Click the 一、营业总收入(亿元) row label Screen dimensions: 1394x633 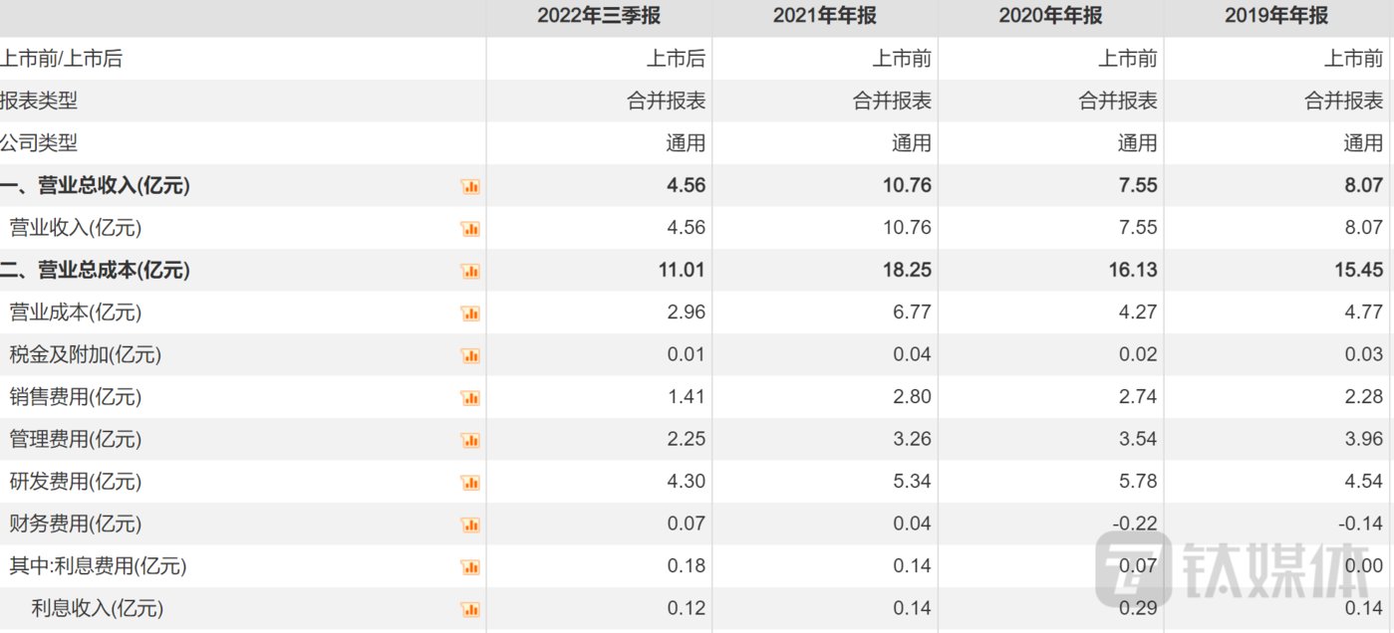96,185
